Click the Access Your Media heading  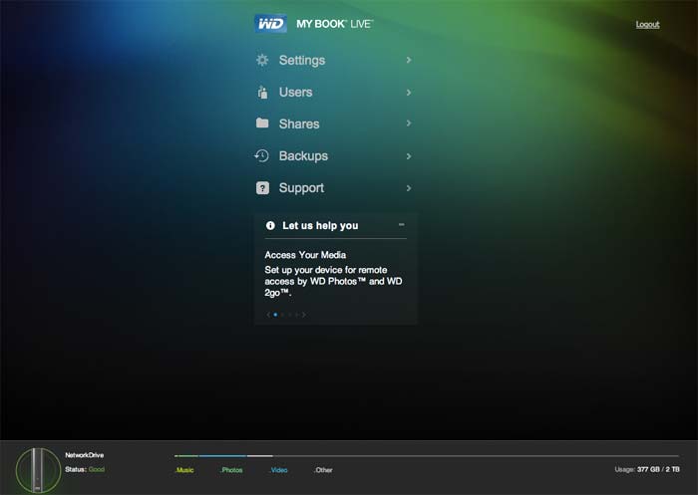305,255
